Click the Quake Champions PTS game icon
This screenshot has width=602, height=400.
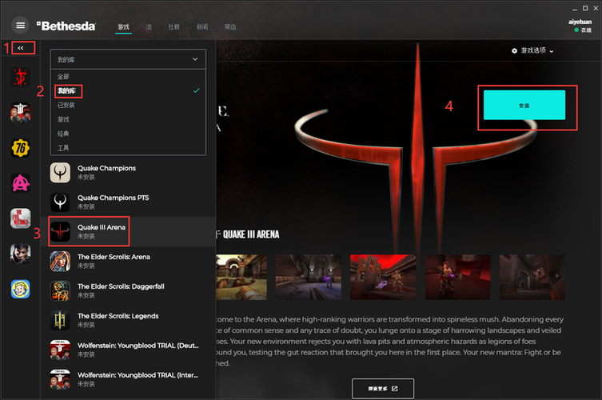[x=60, y=202]
